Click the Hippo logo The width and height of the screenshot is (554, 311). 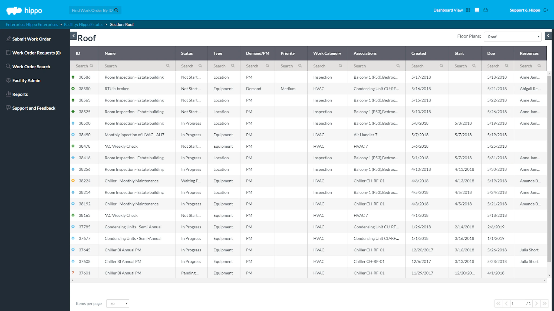point(24,10)
